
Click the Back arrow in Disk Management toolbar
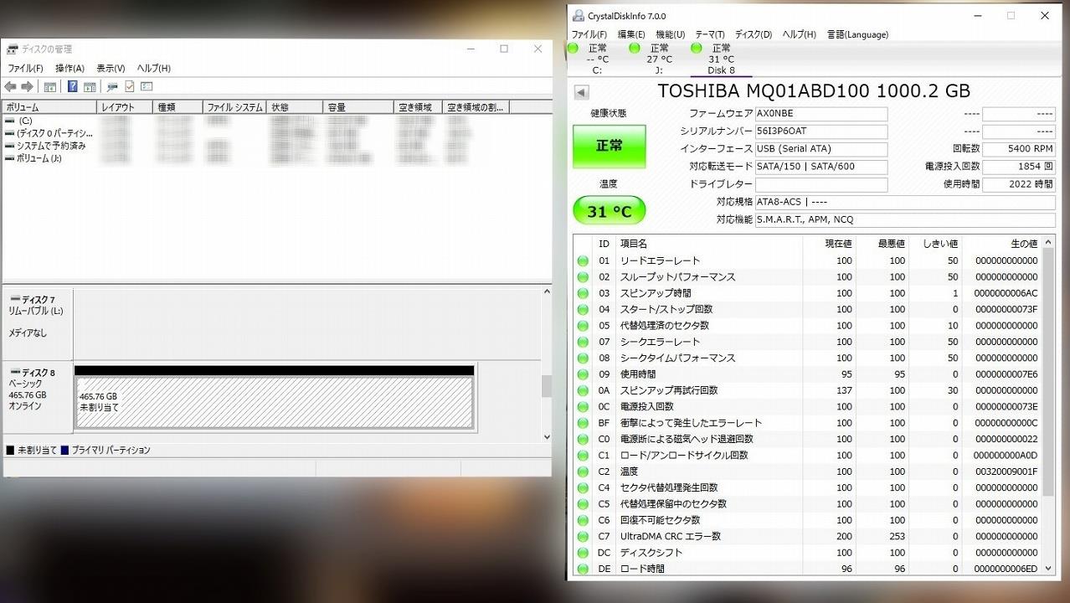pyautogui.click(x=10, y=86)
